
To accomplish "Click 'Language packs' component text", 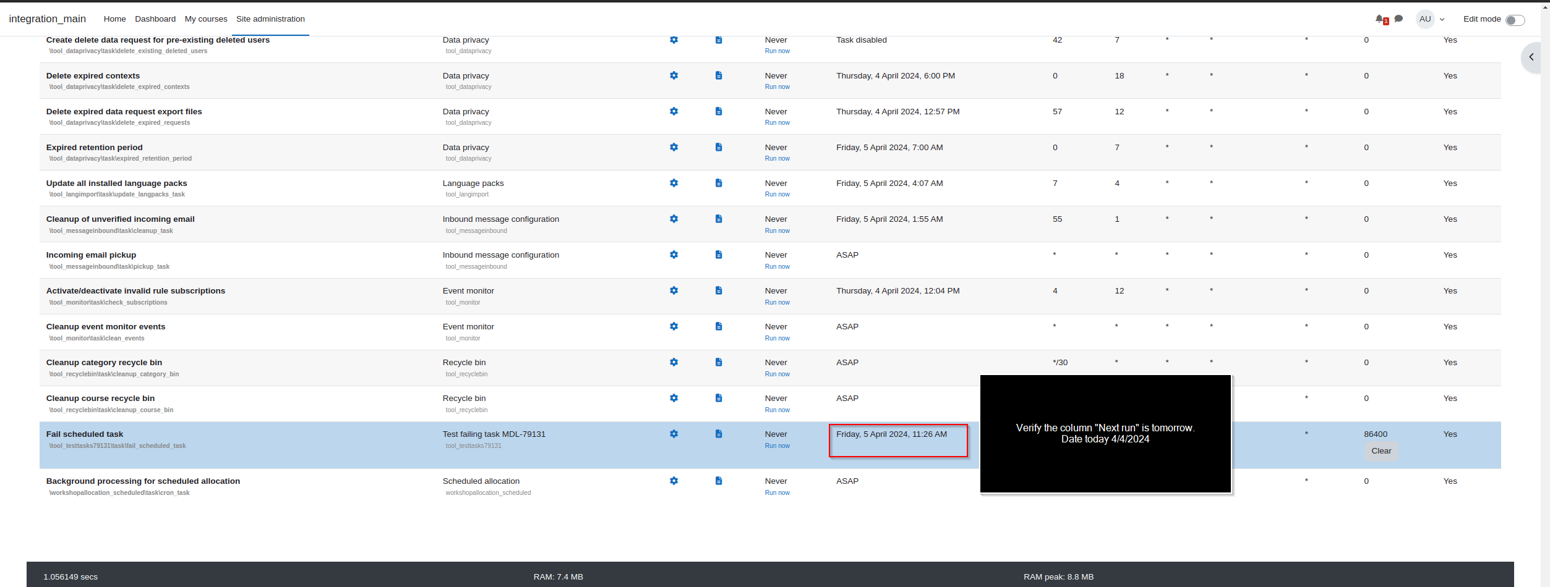I will tap(473, 184).
